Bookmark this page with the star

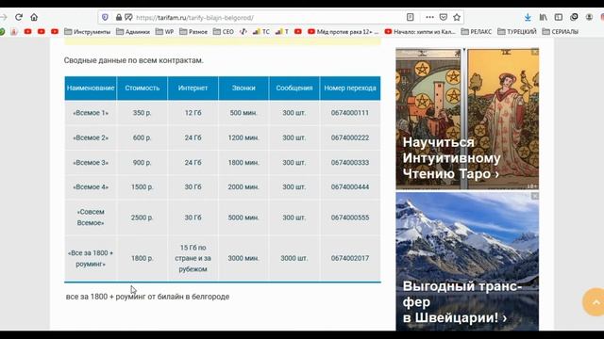457,17
